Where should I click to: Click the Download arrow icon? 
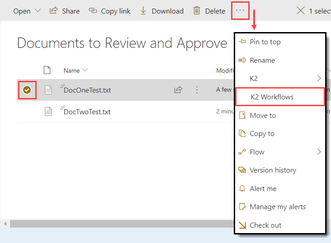143,11
